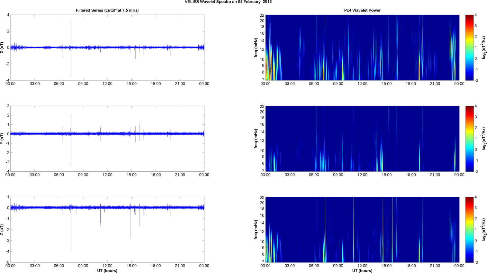The width and height of the screenshot is (487, 273).
Task: Click the bottom wavelet power spectrogram
Action: 362,230
